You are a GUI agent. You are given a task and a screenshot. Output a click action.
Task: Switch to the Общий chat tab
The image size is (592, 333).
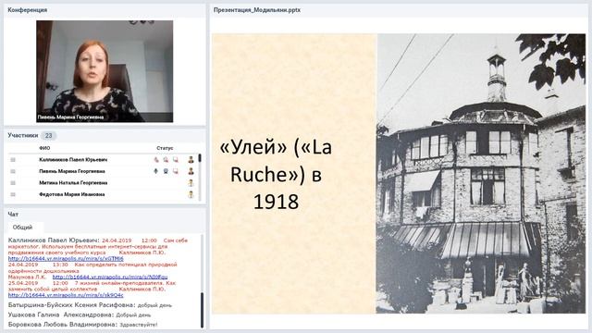(x=22, y=228)
